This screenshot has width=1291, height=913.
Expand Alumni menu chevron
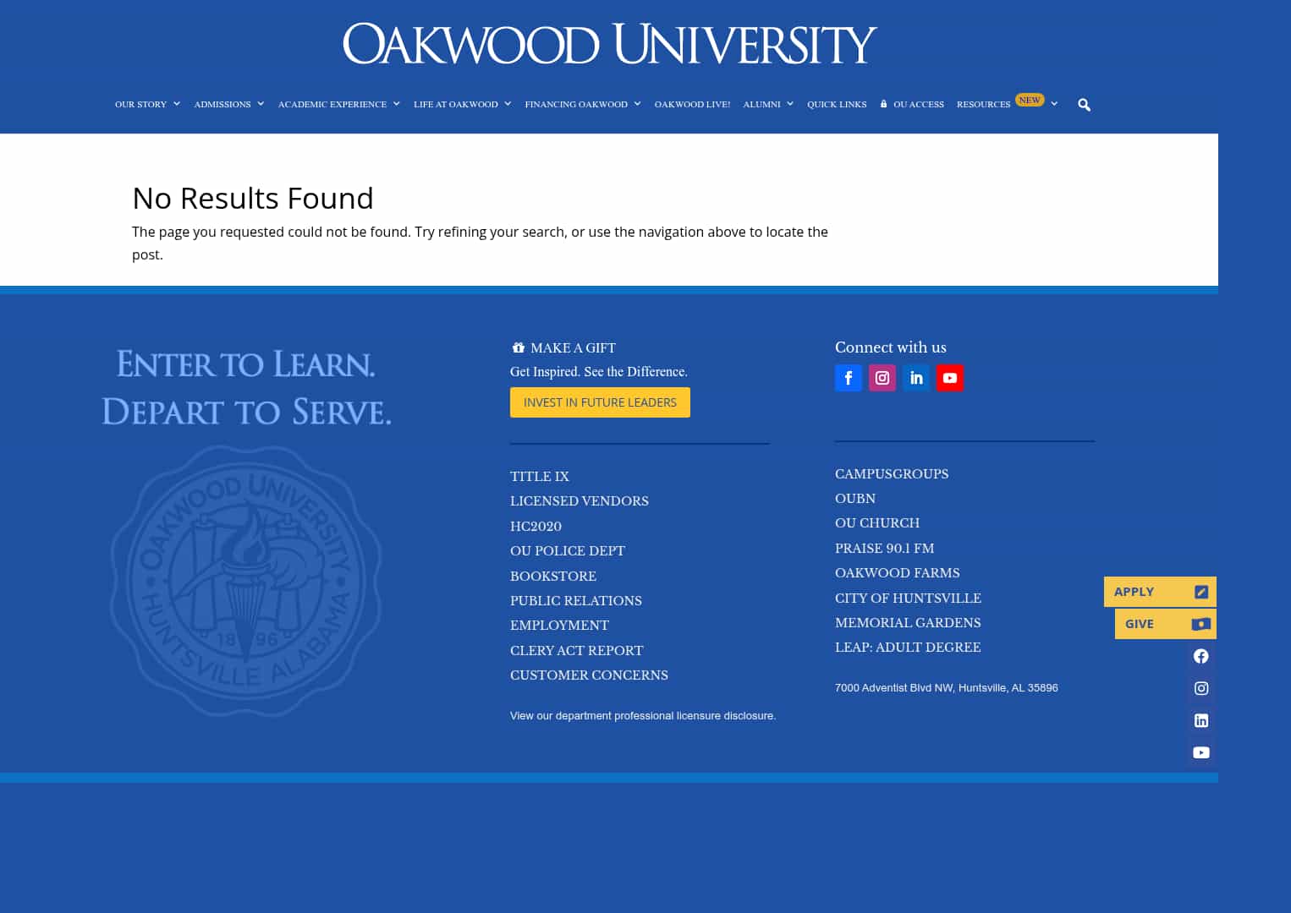point(790,104)
